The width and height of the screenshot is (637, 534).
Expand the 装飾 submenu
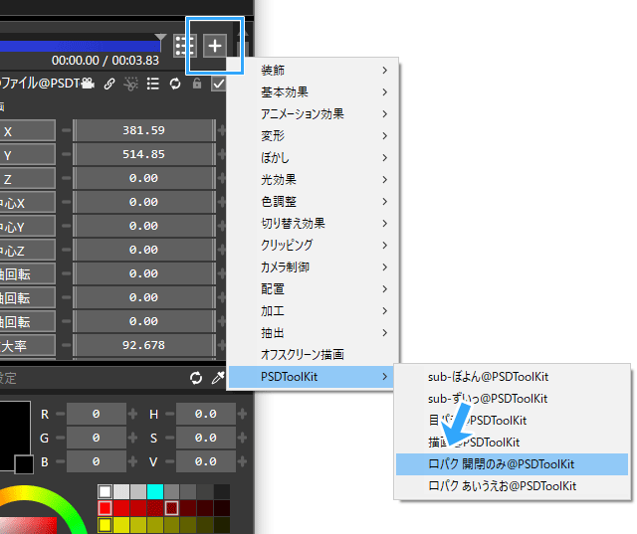313,70
